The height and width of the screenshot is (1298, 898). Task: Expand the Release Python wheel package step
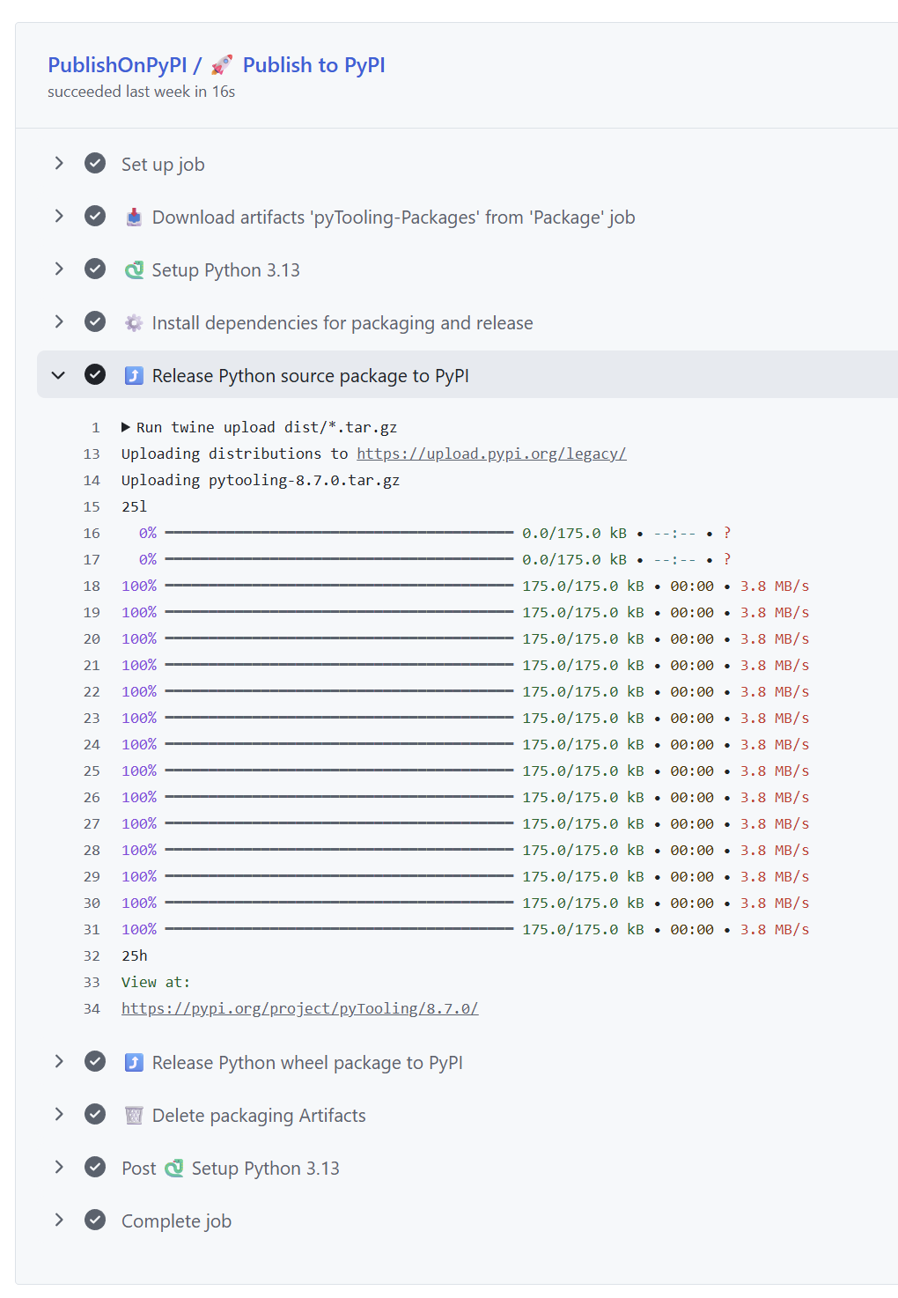point(59,1062)
